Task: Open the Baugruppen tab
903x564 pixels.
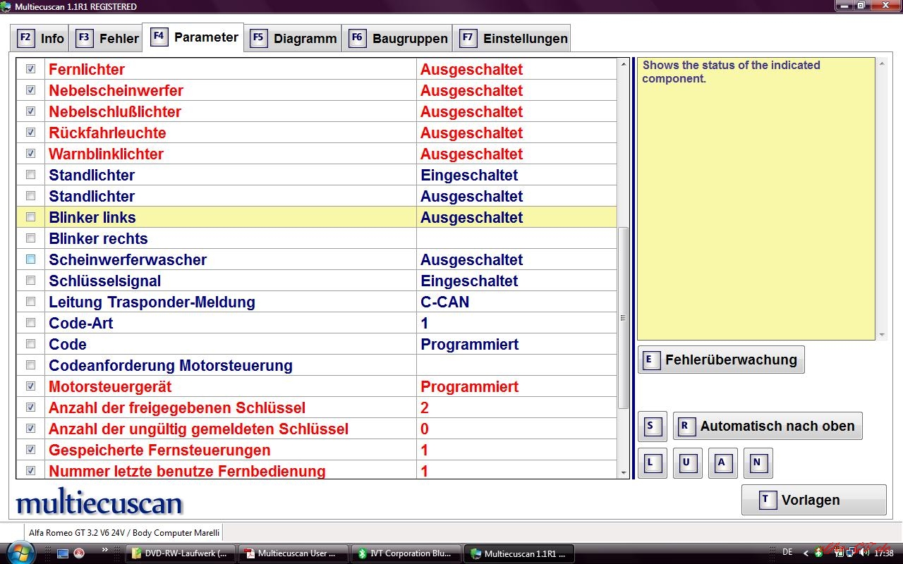Action: tap(399, 38)
